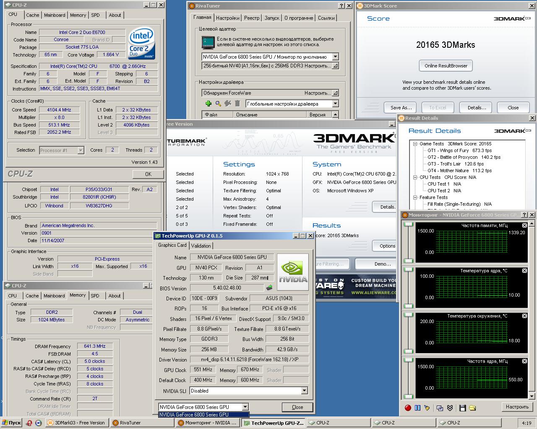This screenshot has height=429, width=537.
Task: Open target adapter dropdown in RivaTuner
Action: (x=335, y=57)
